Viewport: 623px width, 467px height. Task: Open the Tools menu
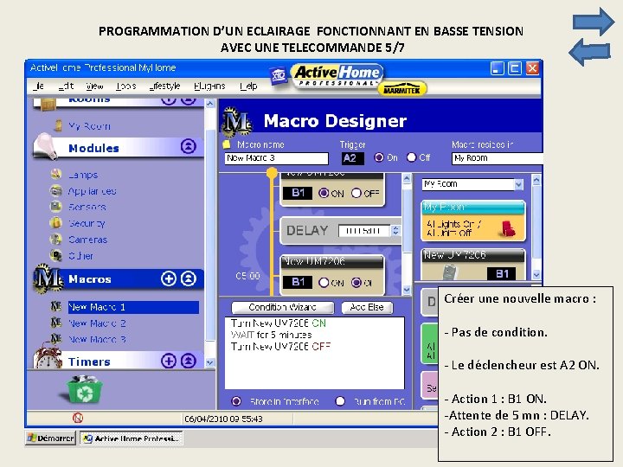pos(126,86)
